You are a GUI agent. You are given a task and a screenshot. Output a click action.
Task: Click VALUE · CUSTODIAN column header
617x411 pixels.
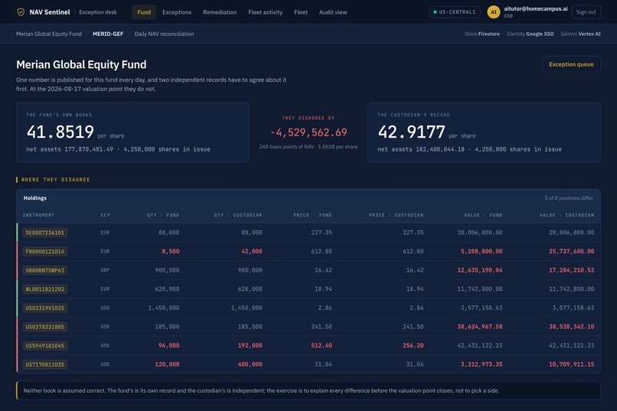[566, 215]
